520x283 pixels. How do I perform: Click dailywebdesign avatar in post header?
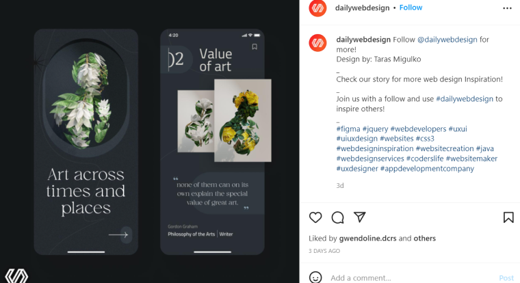[317, 8]
